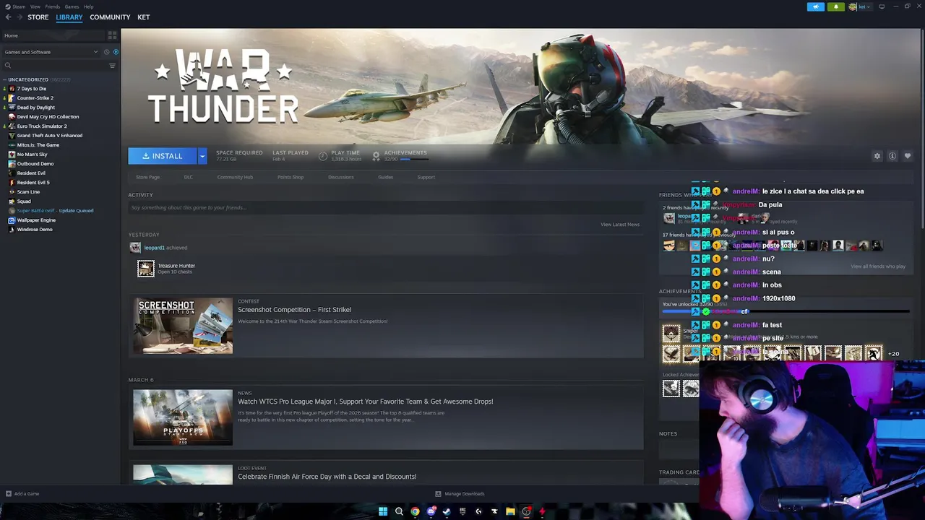This screenshot has width=925, height=520.
Task: Switch to Big Picture mode icon
Action: click(882, 6)
